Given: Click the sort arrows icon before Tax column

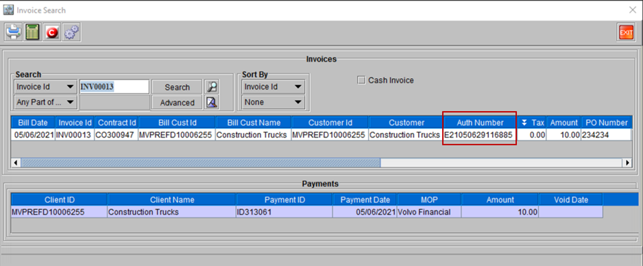Looking at the screenshot, I should click(524, 123).
